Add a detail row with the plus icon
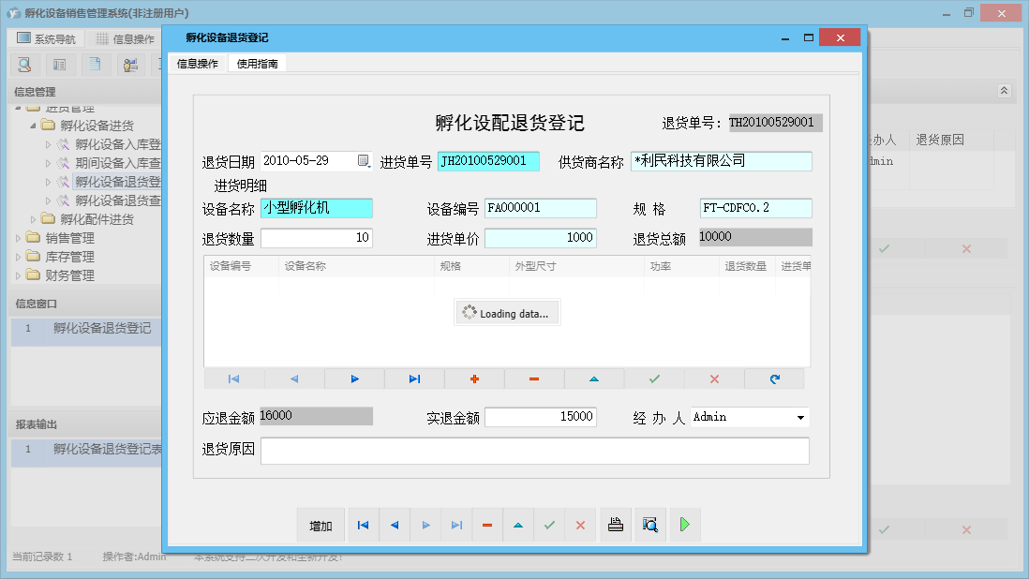The height and width of the screenshot is (579, 1029). click(473, 379)
